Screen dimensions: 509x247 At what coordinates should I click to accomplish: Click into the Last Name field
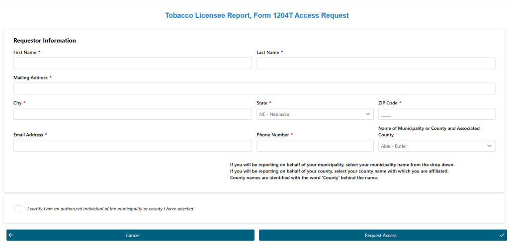[x=375, y=63]
